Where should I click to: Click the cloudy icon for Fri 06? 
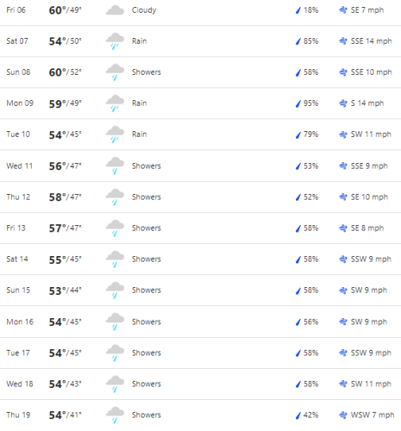pos(115,10)
